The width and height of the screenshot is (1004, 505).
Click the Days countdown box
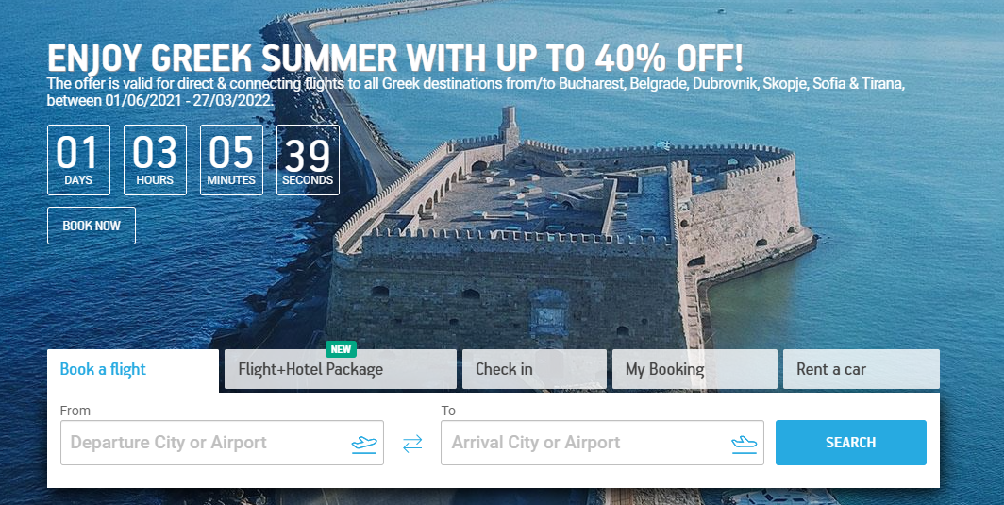point(78,160)
